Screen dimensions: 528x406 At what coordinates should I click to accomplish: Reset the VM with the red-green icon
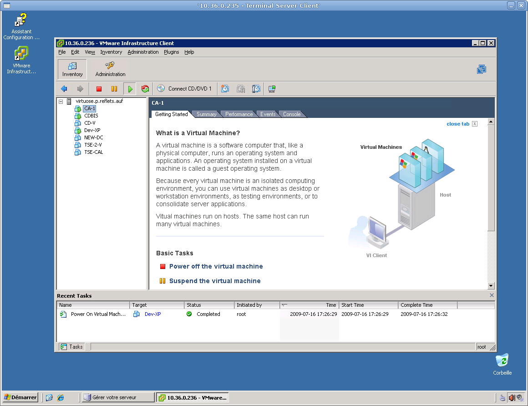pyautogui.click(x=145, y=89)
